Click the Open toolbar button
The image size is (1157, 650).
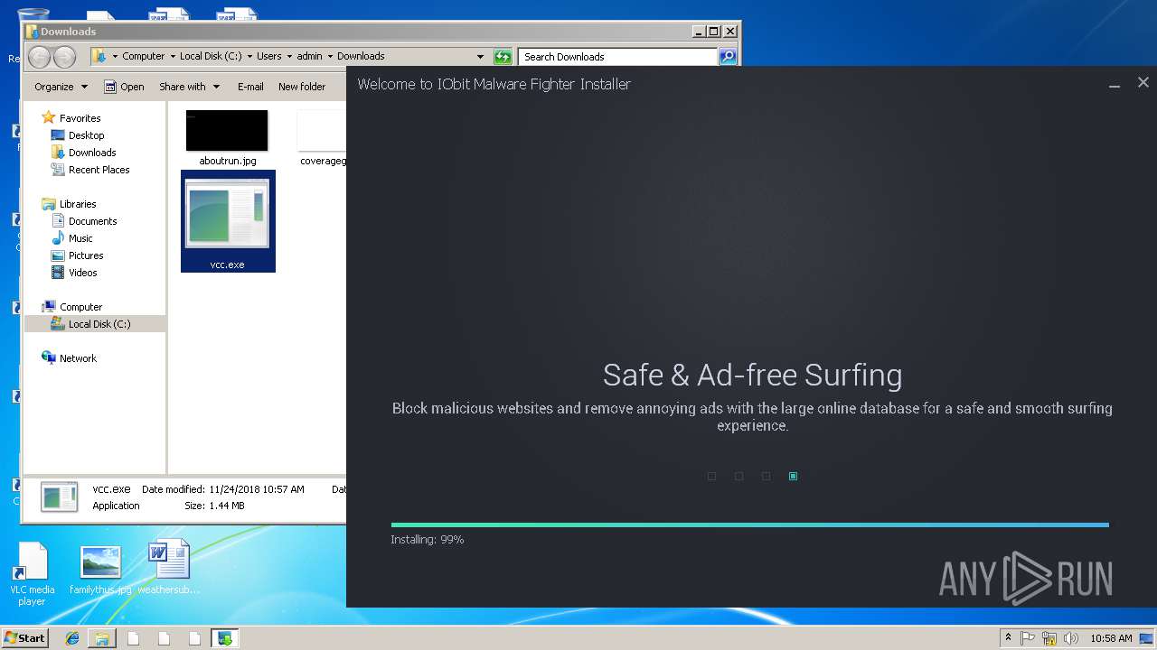click(124, 87)
